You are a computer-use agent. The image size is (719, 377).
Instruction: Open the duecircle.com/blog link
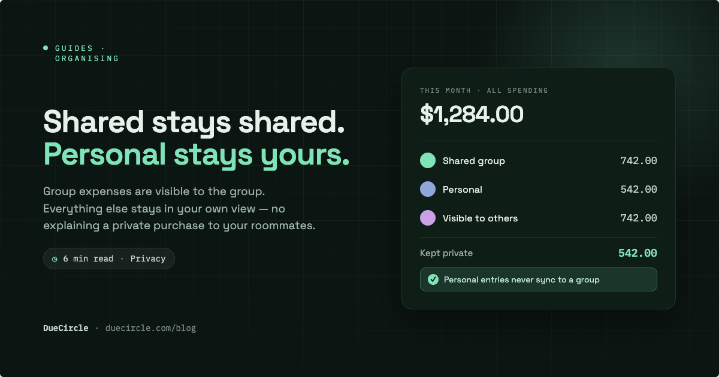click(x=150, y=328)
